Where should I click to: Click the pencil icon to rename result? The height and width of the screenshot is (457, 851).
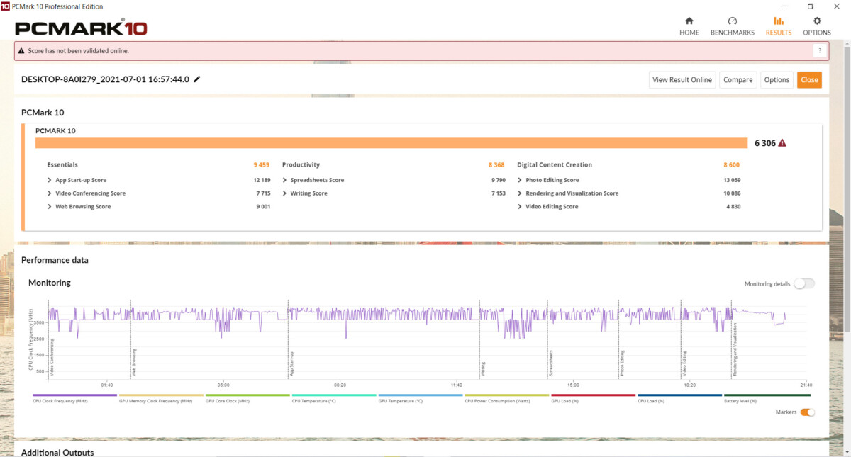(197, 79)
